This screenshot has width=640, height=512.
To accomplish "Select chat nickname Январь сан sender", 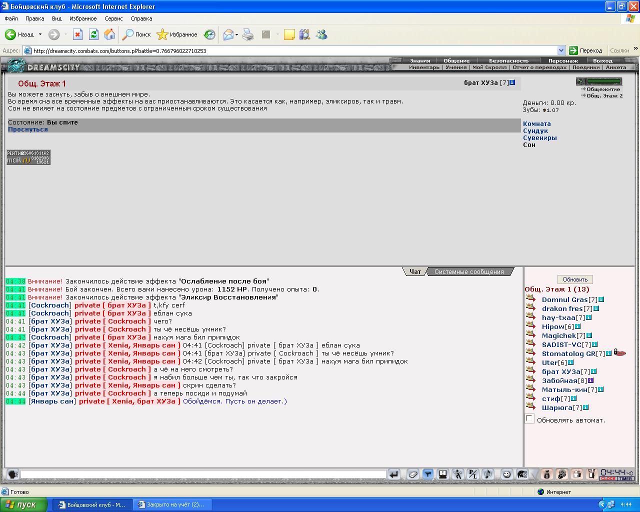I will click(x=52, y=401).
